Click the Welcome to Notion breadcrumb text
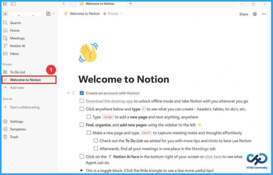The height and width of the screenshot is (175, 273). [85, 14]
